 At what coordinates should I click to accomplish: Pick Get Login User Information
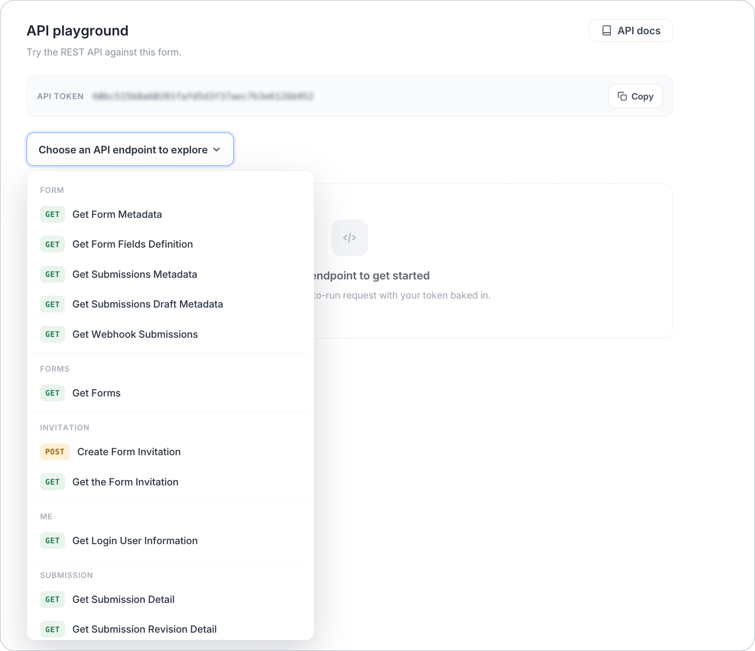click(x=170, y=540)
